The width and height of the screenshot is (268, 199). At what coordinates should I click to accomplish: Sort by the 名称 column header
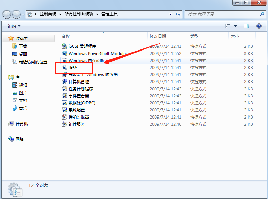click(x=66, y=36)
